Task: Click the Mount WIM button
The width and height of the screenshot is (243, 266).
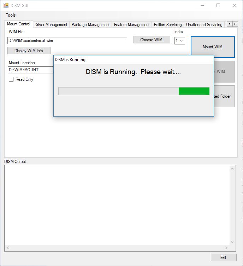Action: 213,47
